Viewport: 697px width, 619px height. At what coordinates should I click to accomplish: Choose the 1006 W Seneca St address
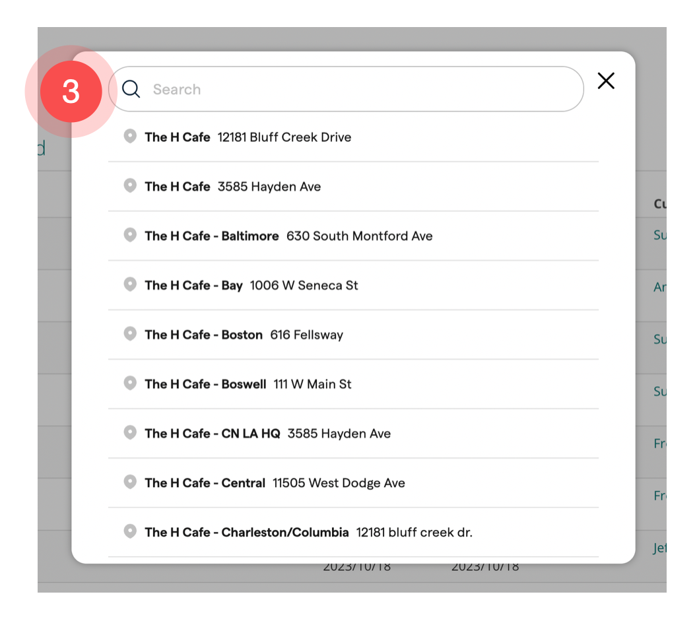tap(304, 286)
